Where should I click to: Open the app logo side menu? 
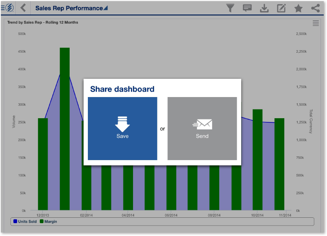click(7, 8)
